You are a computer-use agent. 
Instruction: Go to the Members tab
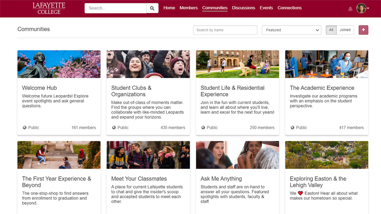click(x=188, y=8)
